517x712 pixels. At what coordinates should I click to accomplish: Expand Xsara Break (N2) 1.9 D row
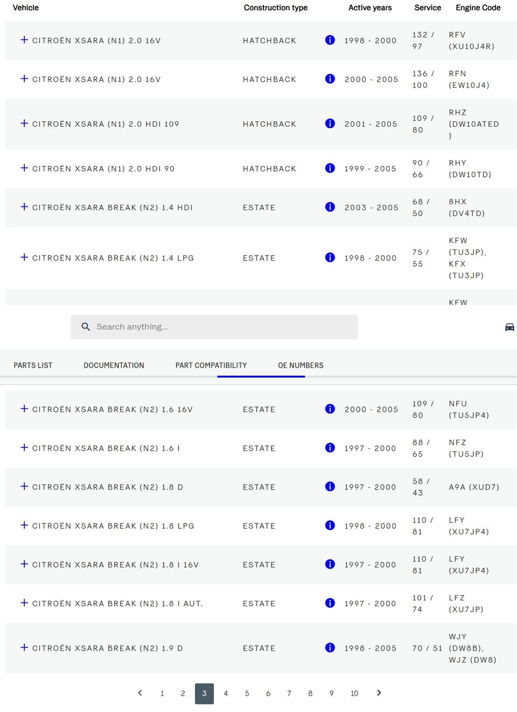pos(24,648)
